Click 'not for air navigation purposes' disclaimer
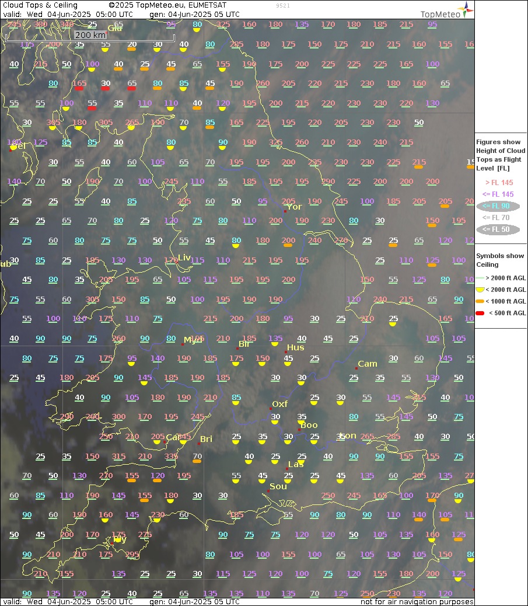Screen dimensions: 528x606 click(417, 602)
